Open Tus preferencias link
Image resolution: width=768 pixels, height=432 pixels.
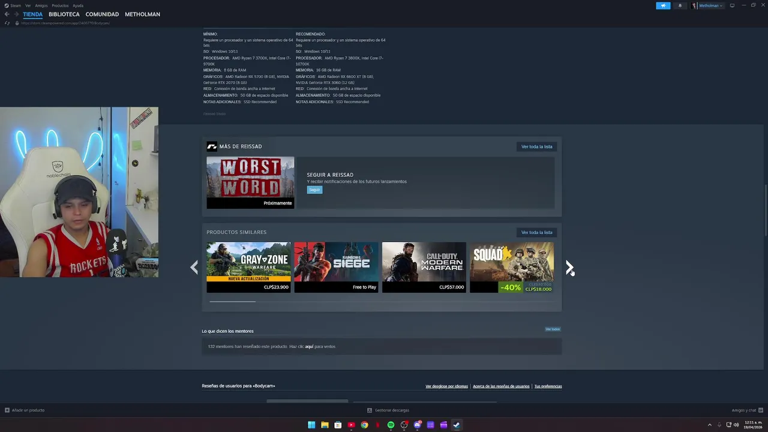[x=548, y=386]
